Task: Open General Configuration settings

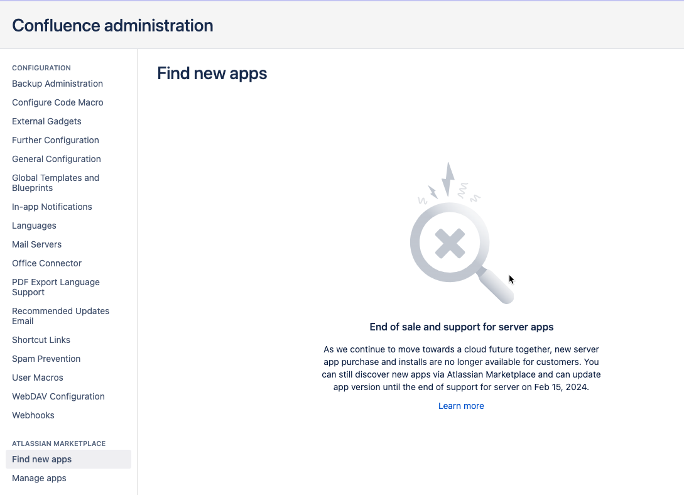Action: coord(56,159)
